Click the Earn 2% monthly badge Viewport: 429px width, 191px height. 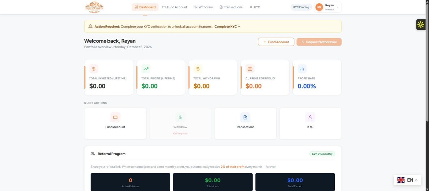[x=322, y=154]
